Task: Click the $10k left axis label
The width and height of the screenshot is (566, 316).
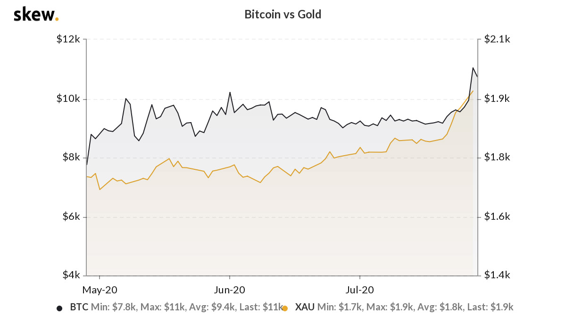Action: (68, 99)
